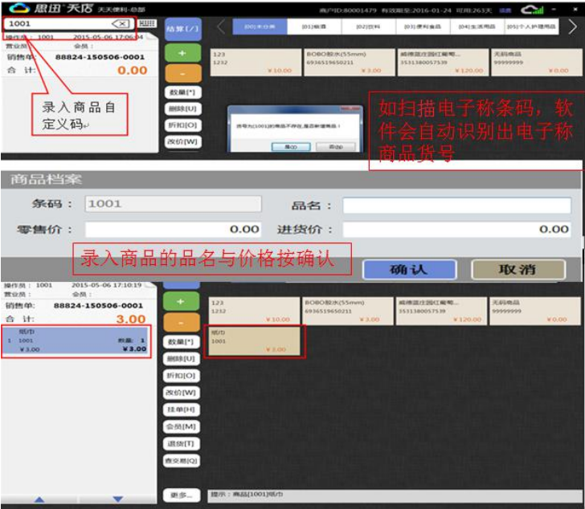Click the 3.00 orange total amount
This screenshot has width=585, height=509.
pos(131,320)
